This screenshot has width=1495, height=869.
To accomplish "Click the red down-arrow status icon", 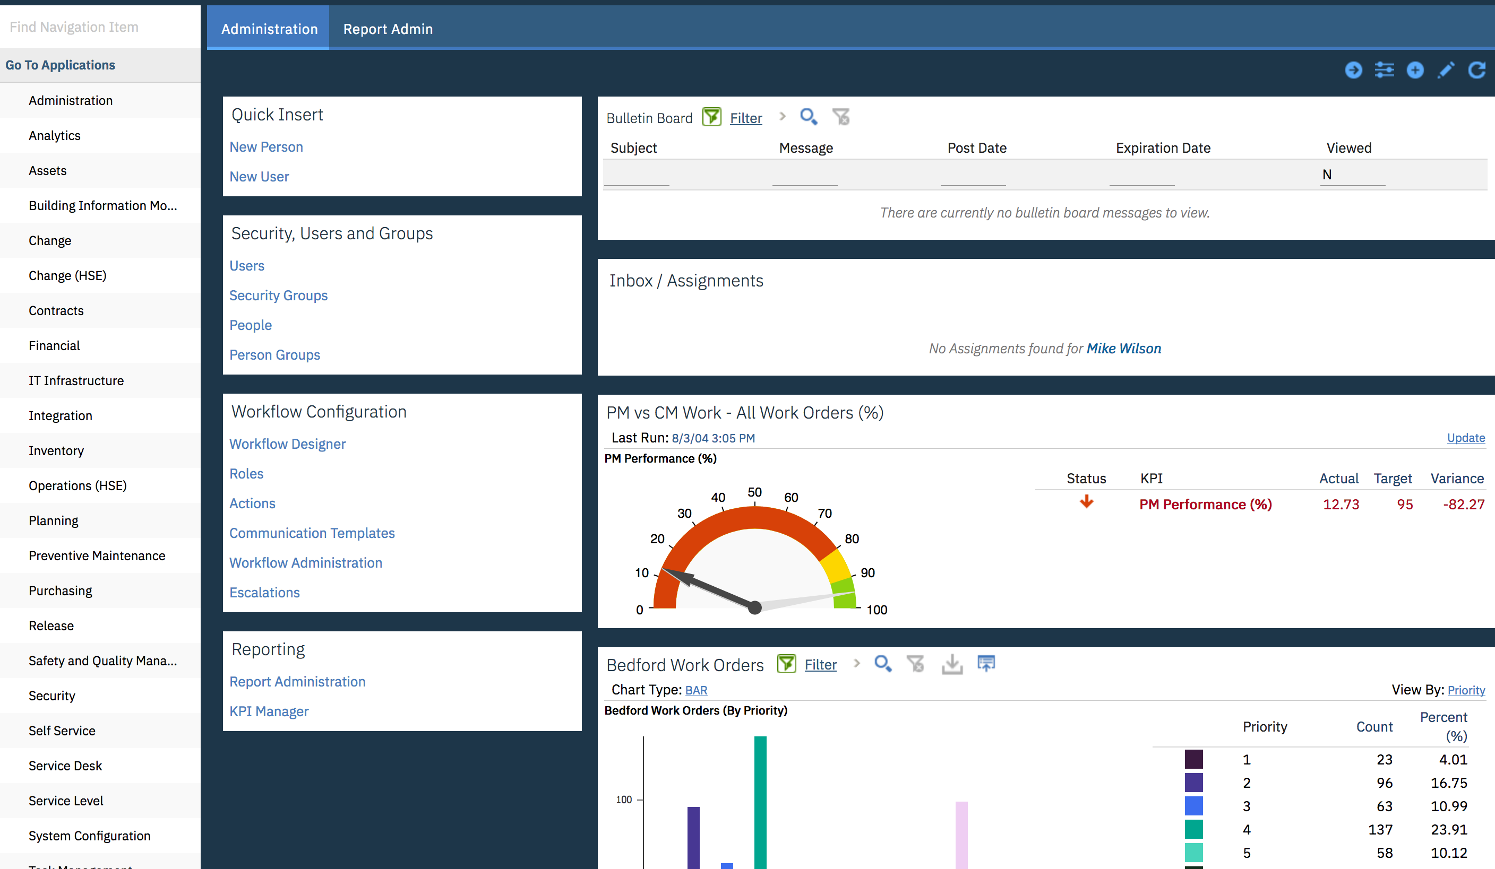I will 1086,502.
